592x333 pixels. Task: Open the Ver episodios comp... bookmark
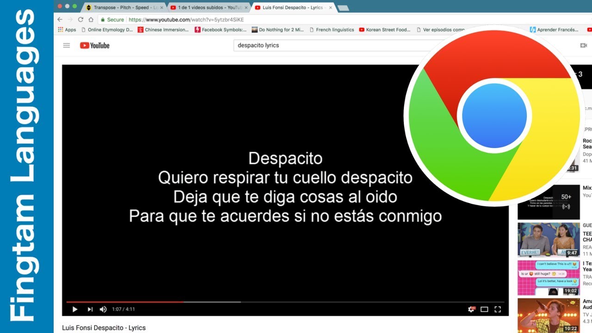click(x=441, y=30)
